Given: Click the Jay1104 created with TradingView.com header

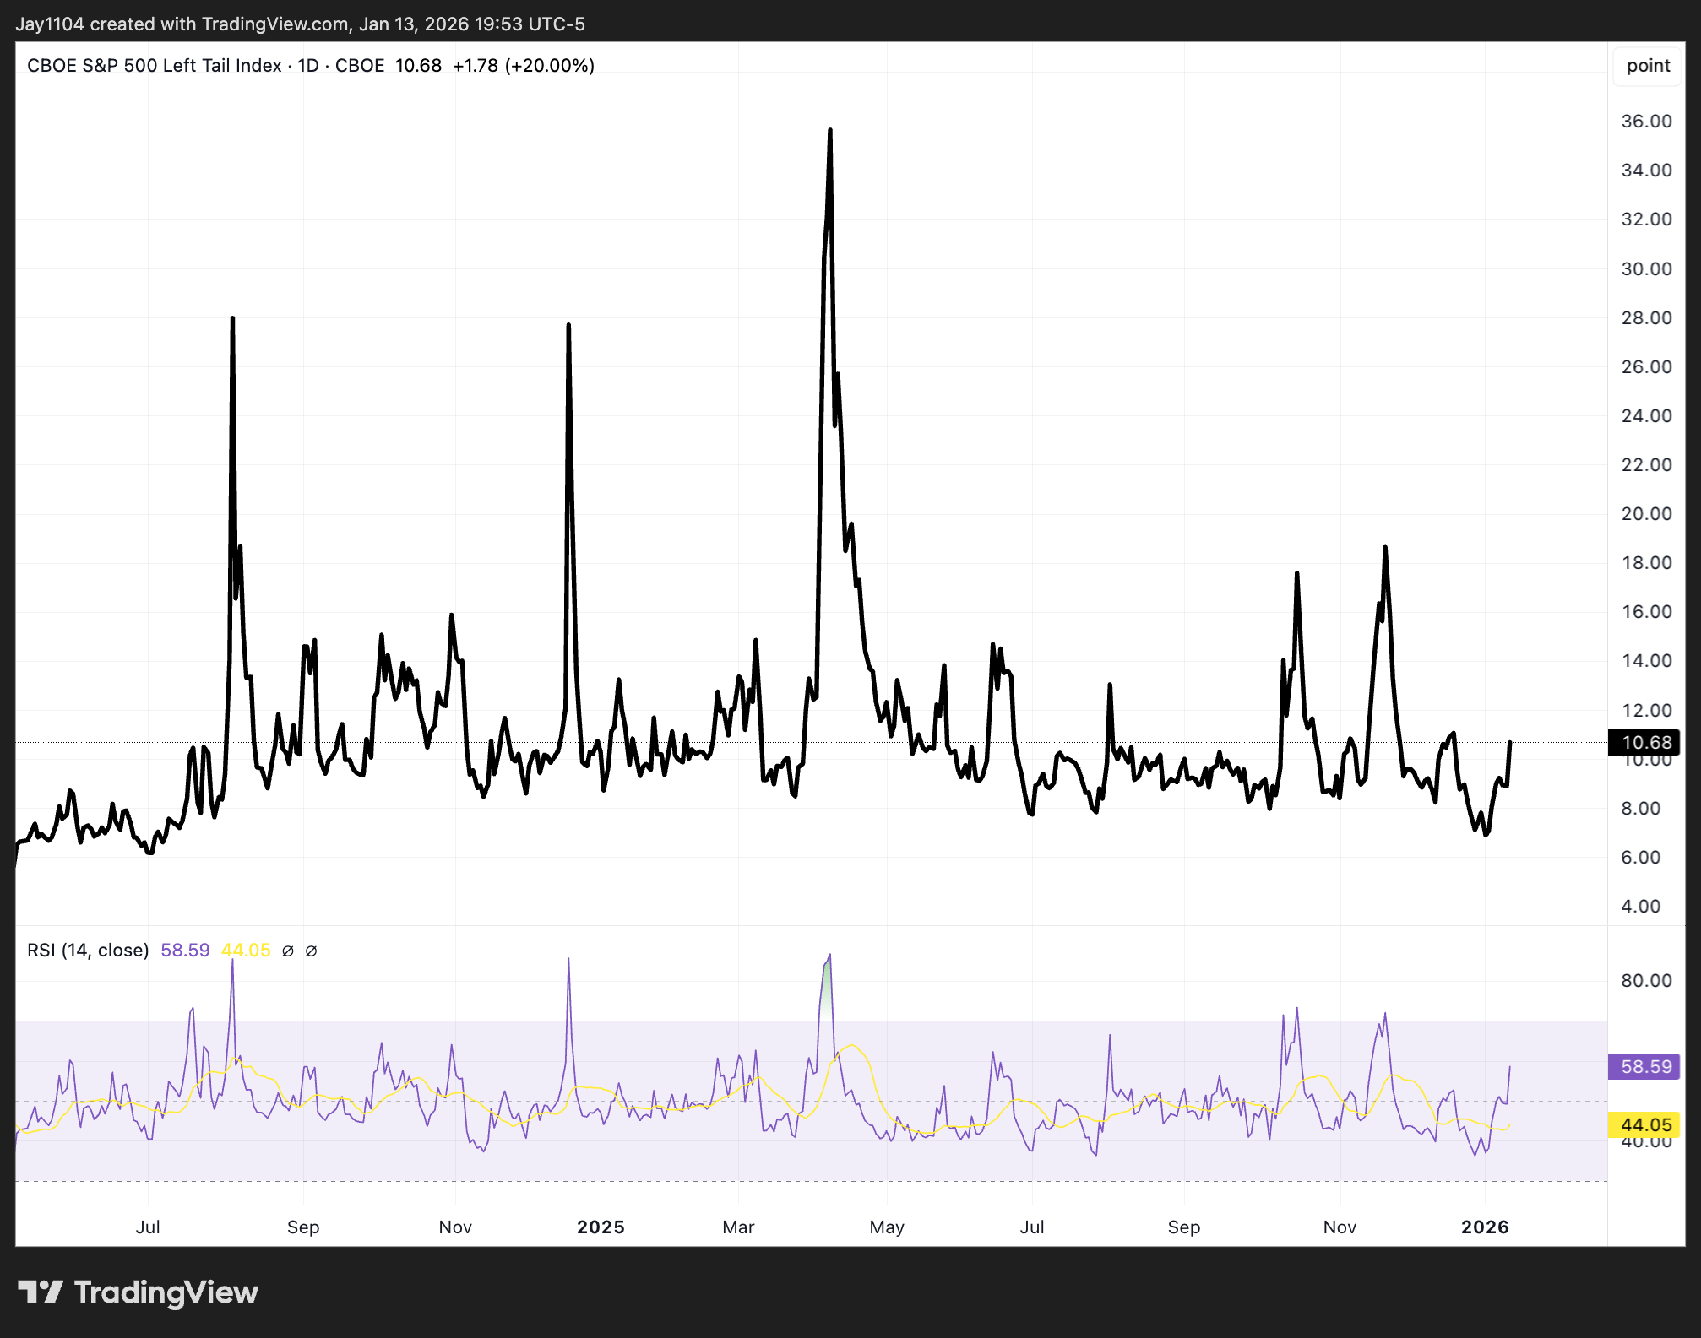Looking at the screenshot, I should pyautogui.click(x=300, y=24).
